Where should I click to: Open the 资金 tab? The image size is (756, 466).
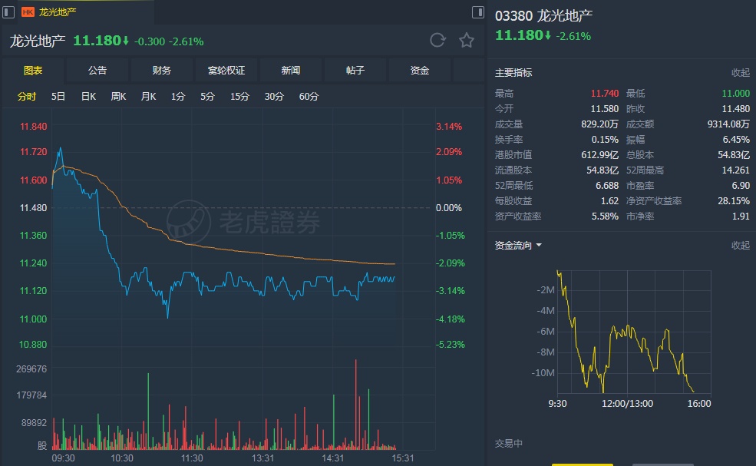point(420,71)
